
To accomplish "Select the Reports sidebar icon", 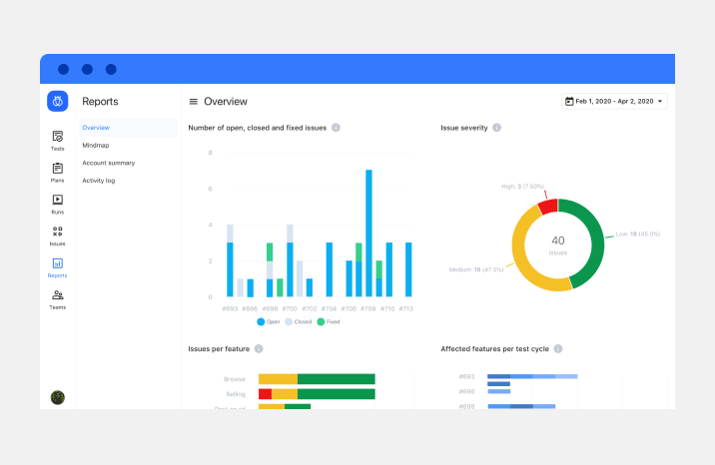I will point(58,267).
